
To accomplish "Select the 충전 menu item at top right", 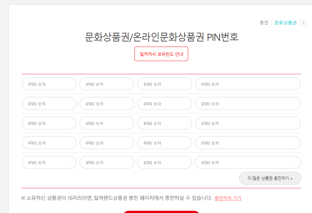I will click(264, 22).
